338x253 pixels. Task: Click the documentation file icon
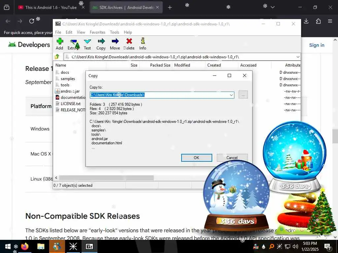point(57,97)
